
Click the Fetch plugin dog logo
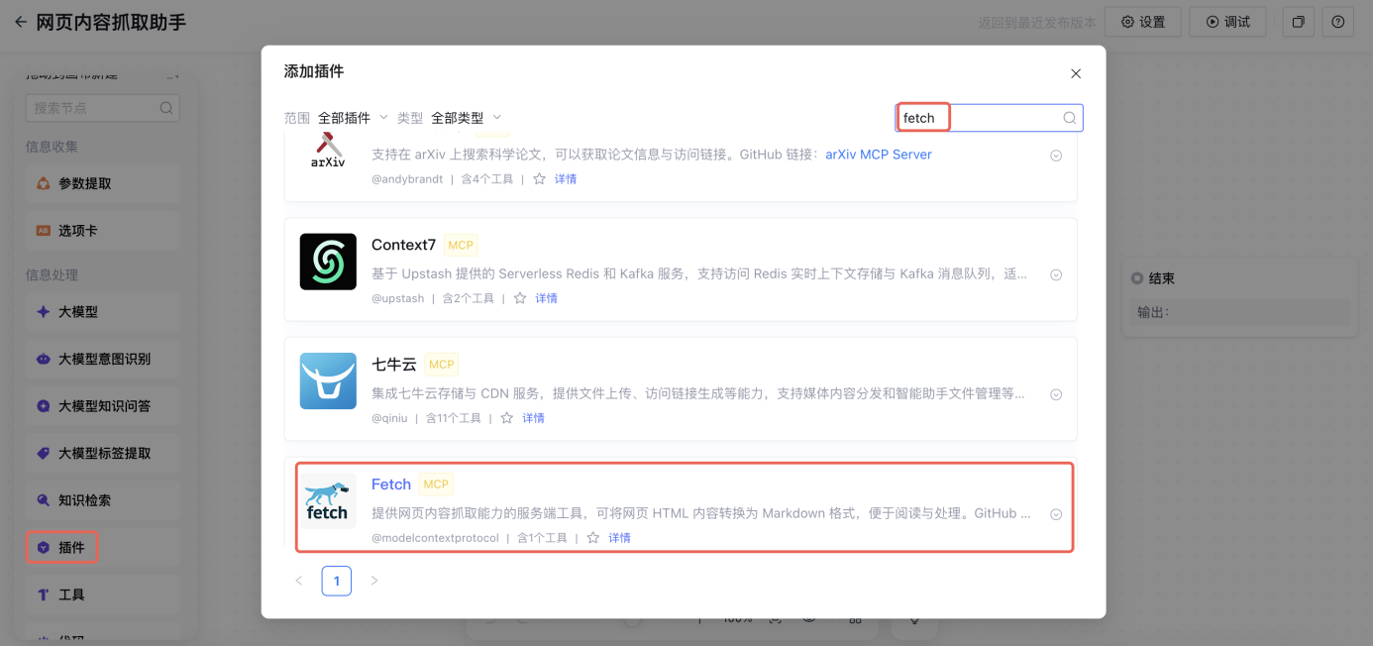[x=328, y=500]
